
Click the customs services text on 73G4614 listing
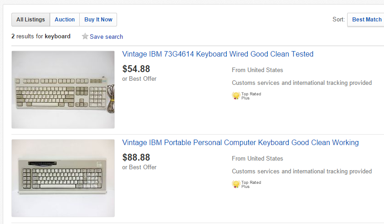302,83
